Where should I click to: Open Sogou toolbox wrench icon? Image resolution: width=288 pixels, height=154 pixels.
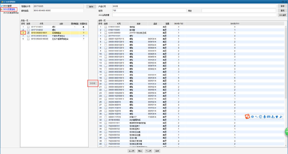click(281, 117)
